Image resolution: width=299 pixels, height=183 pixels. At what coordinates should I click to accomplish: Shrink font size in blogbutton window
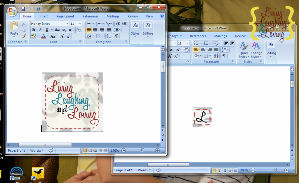68,36
